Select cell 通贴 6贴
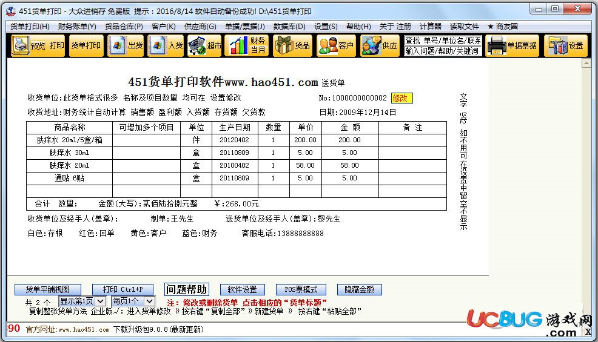 coord(69,178)
